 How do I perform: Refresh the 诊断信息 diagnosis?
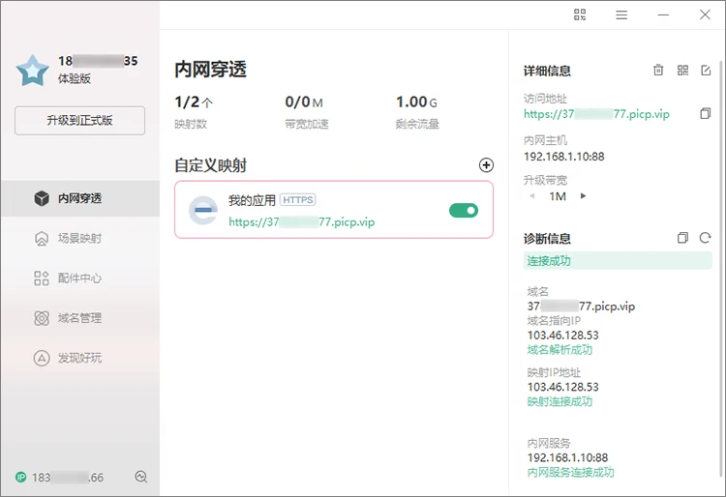(705, 238)
